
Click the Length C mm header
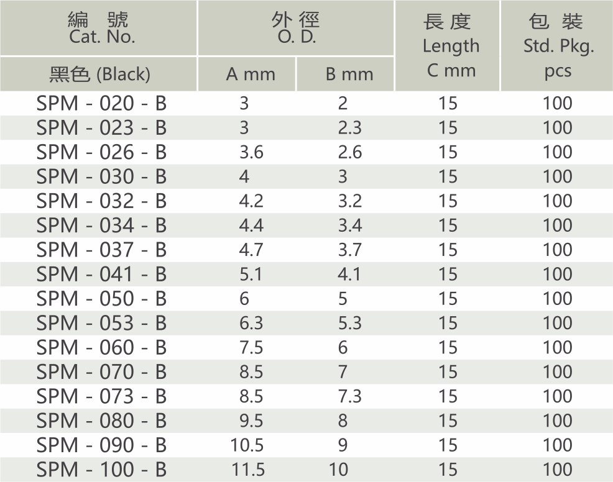(x=447, y=46)
